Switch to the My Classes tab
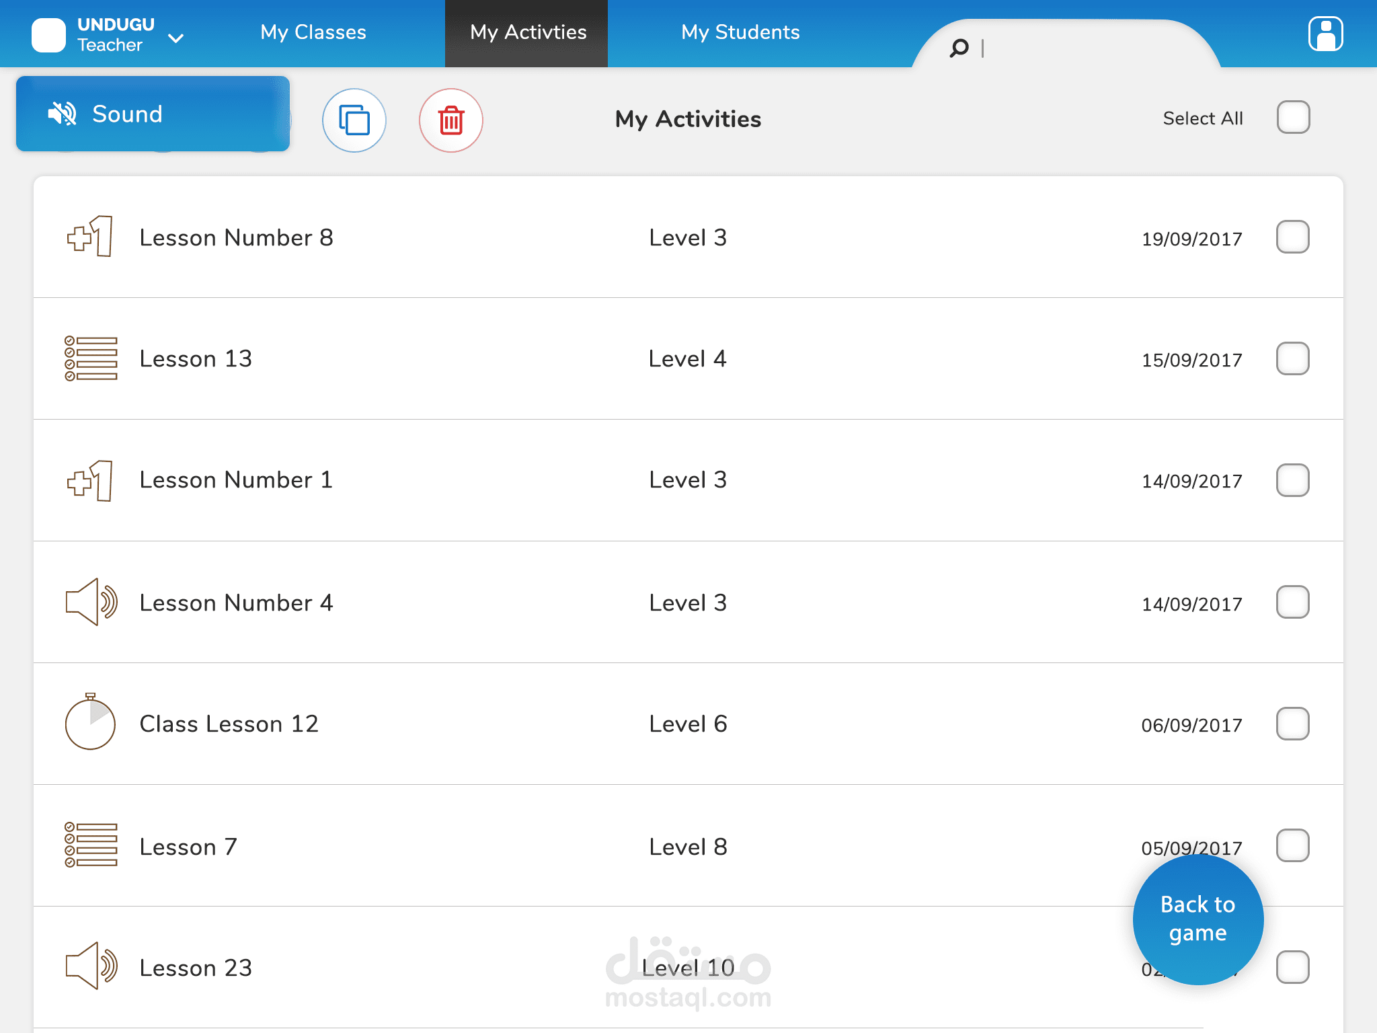1377x1033 pixels. [313, 32]
